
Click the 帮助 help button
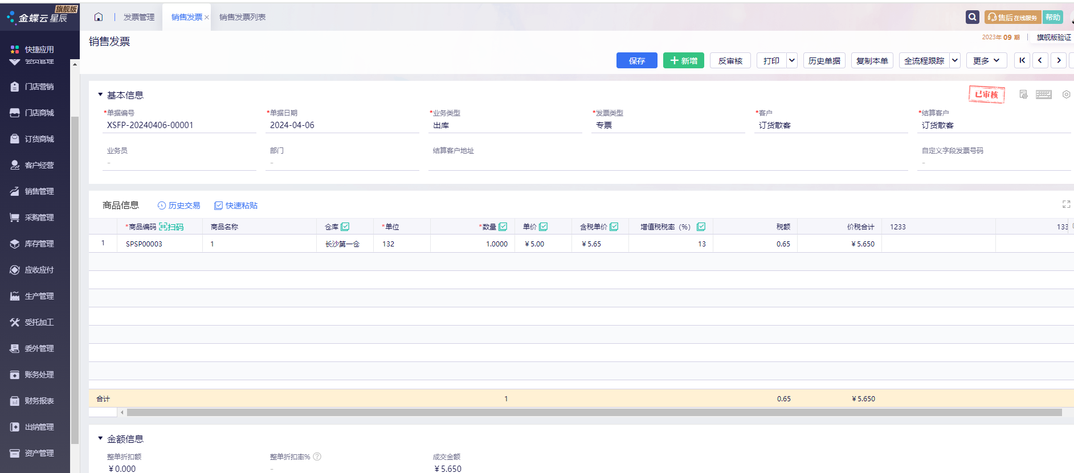(x=1053, y=17)
